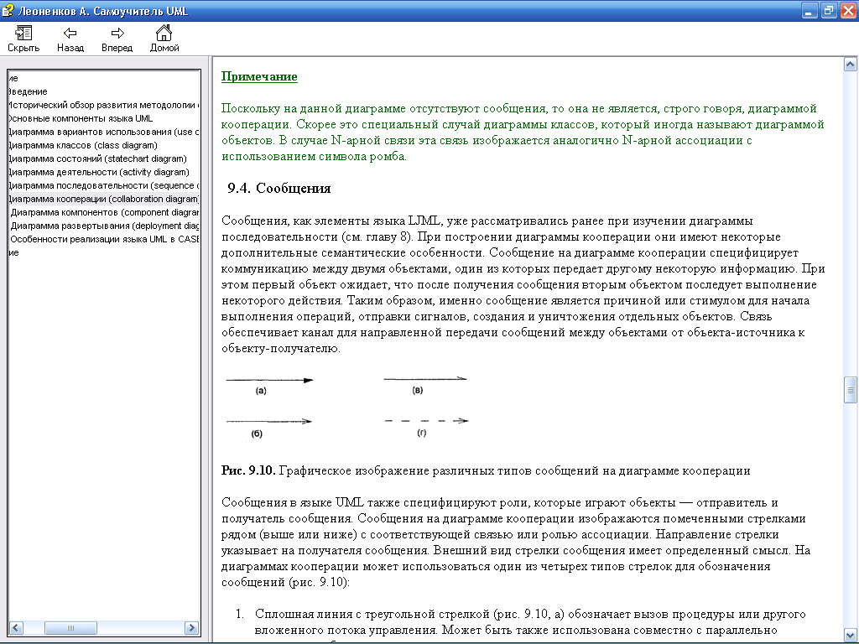This screenshot has height=644, width=859.
Task: Open Исторический обзор развития методологии topic
Action: tap(103, 105)
